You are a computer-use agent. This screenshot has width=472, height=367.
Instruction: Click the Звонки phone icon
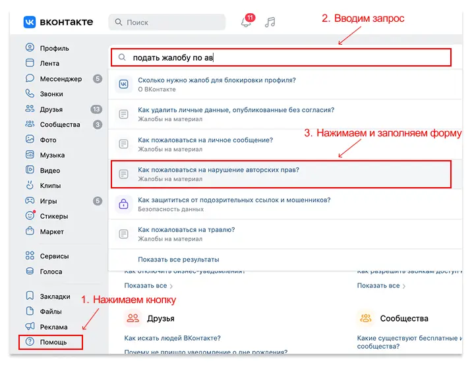tap(30, 94)
